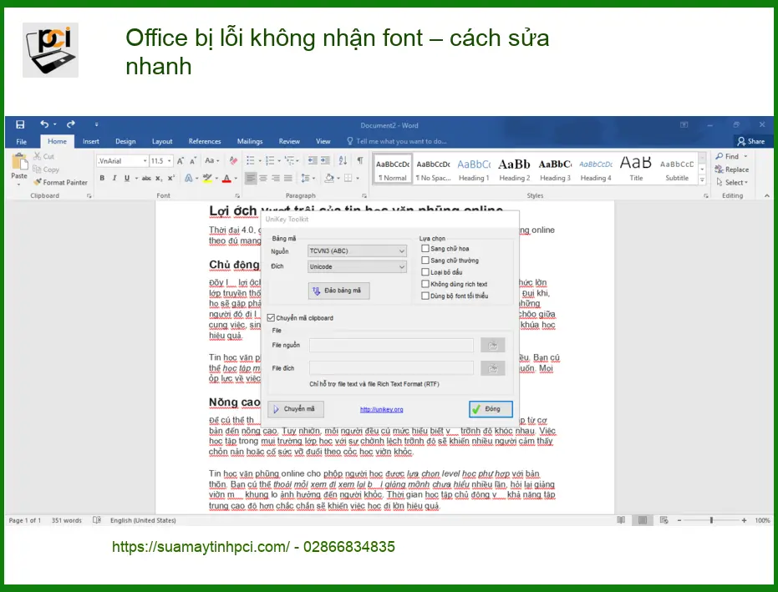Viewport: 778px width, 592px height.
Task: Open the File tab
Action: [x=22, y=141]
